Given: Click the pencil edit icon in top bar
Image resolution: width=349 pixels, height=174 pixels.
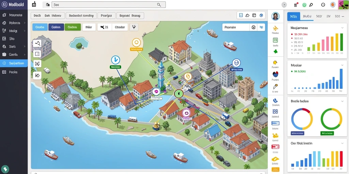Looking at the screenshot, I should coord(311,5).
